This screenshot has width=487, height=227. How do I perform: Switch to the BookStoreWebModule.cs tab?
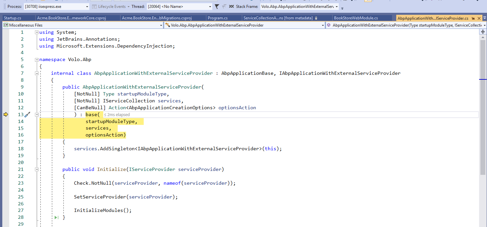pos(356,18)
